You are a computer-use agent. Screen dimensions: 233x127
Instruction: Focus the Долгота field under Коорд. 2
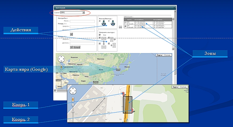coord(82,43)
